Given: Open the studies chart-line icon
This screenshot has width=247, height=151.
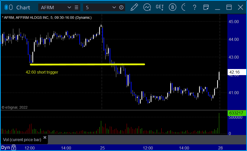Looking at the screenshot, I should [x=147, y=7].
